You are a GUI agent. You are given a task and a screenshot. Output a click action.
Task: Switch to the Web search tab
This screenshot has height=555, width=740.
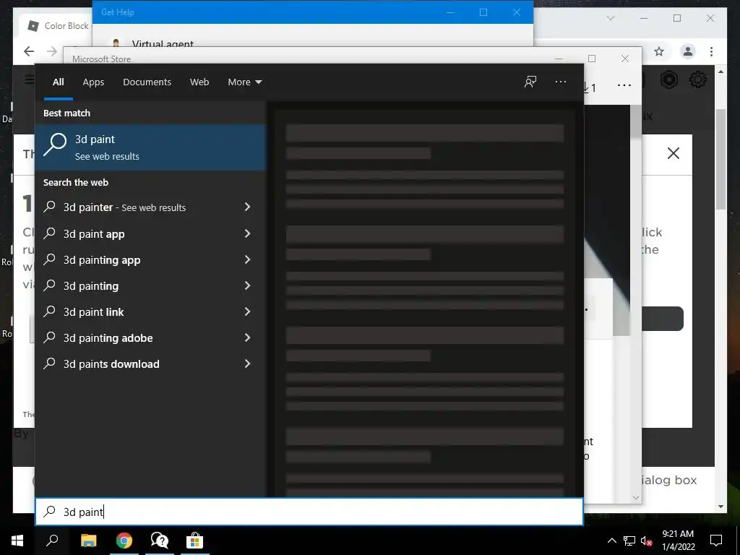(x=199, y=82)
